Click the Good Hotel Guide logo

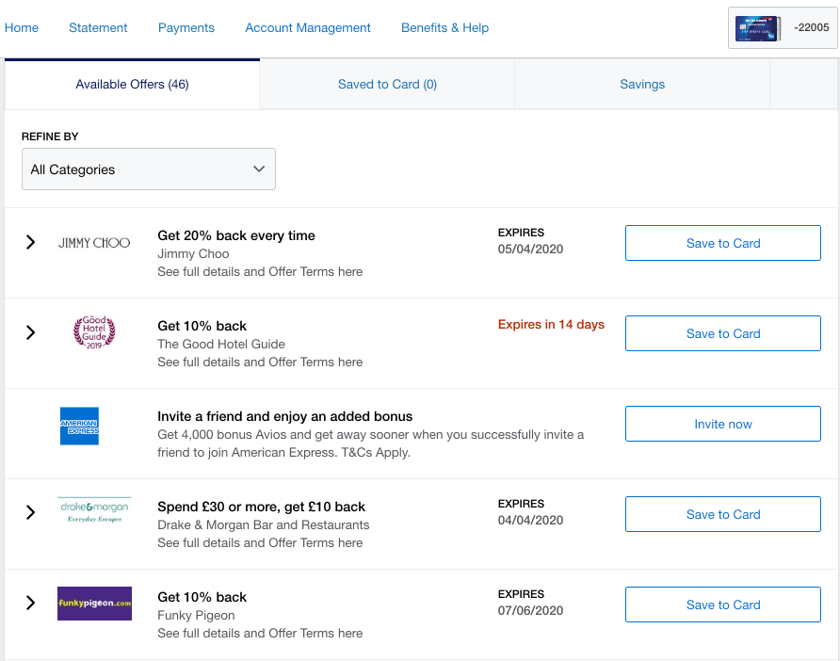94,332
